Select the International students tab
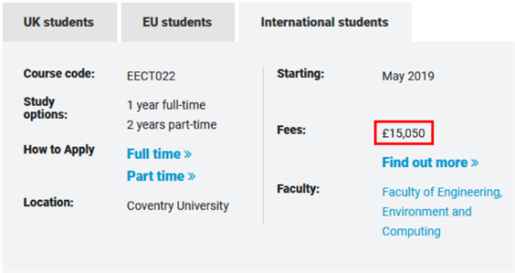 [x=325, y=22]
